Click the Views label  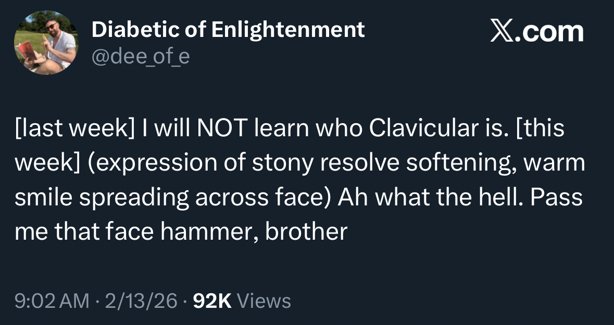tap(264, 301)
